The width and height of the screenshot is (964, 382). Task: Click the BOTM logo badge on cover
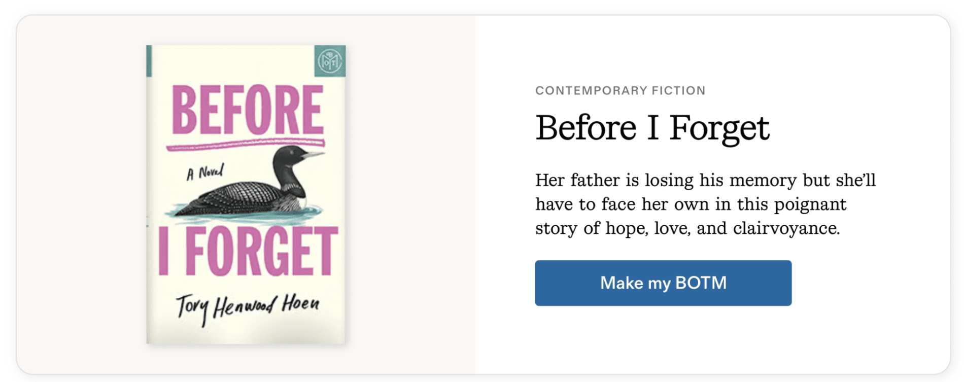coord(330,61)
